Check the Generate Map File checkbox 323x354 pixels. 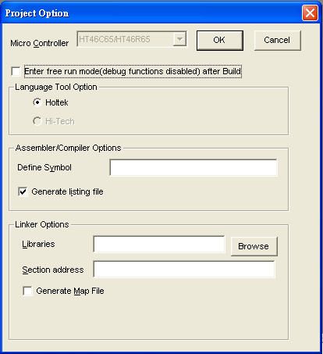pyautogui.click(x=27, y=291)
